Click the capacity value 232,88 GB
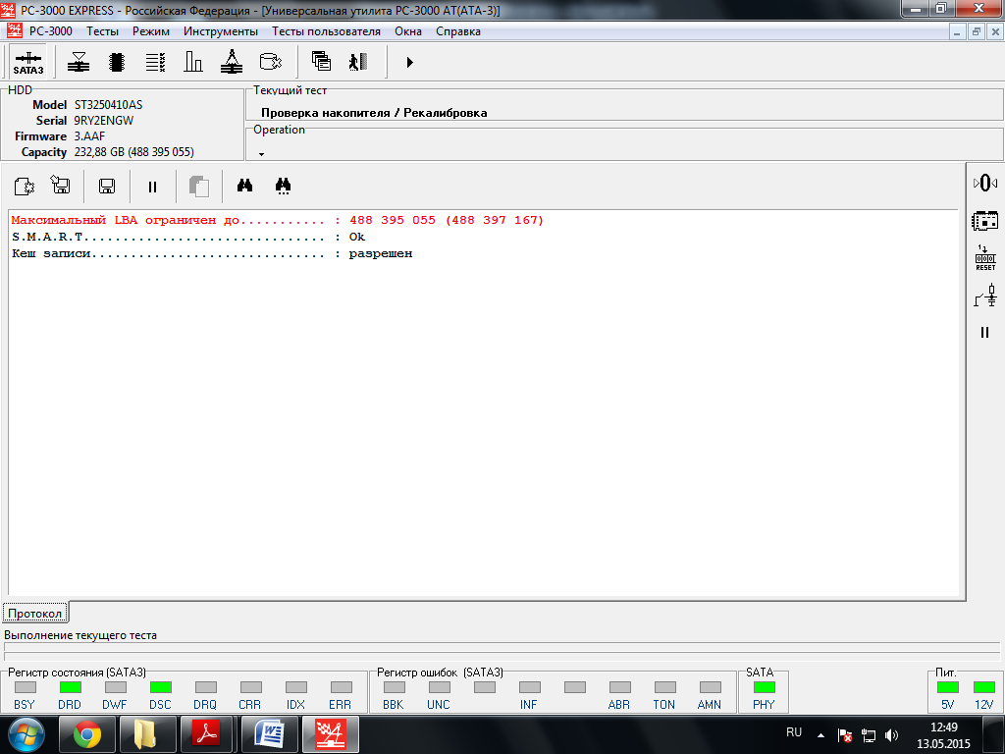The height and width of the screenshot is (754, 1005). click(133, 152)
